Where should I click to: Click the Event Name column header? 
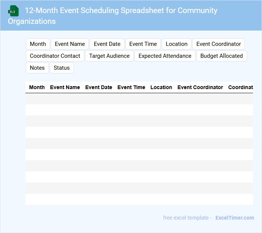click(x=65, y=87)
